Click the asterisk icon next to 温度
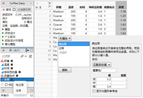This screenshot has height=98, width=143. [x=12, y=65]
